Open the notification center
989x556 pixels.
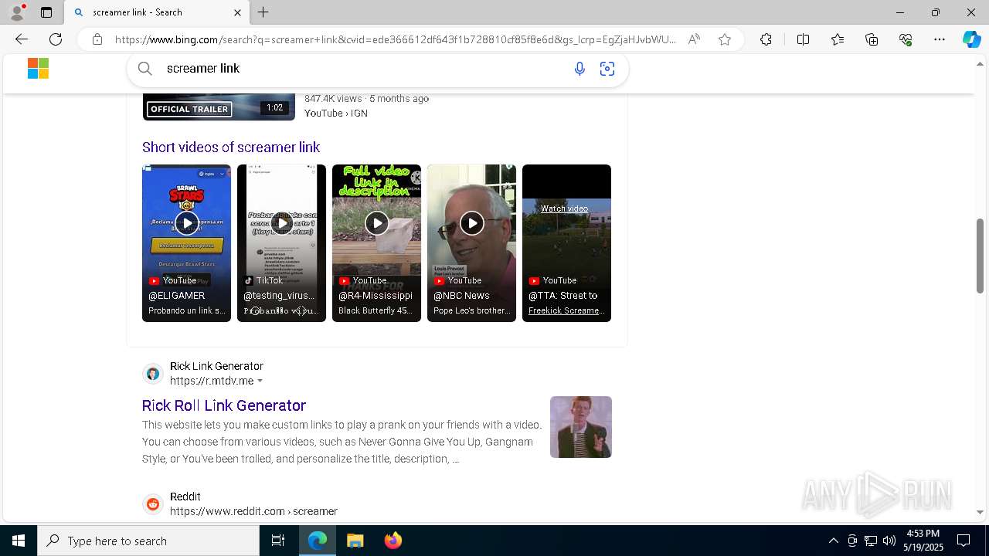pos(964,541)
